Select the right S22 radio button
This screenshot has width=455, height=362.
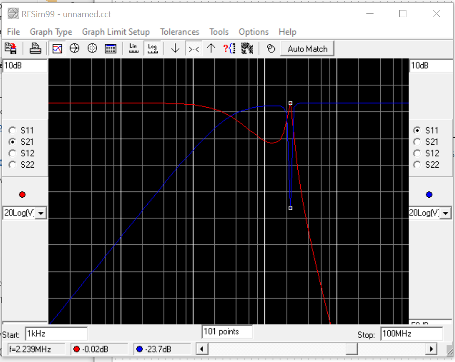click(417, 165)
